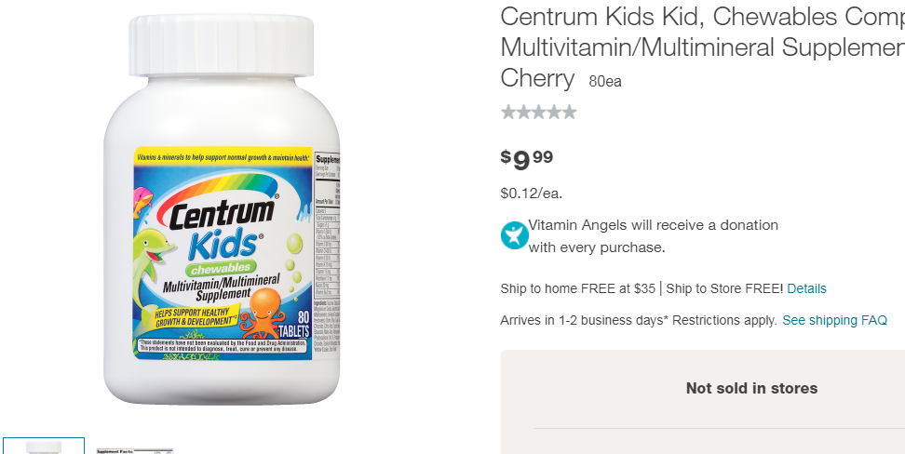Image resolution: width=905 pixels, height=454 pixels.
Task: Click the $0.12/ea. unit price text
Action: point(531,194)
